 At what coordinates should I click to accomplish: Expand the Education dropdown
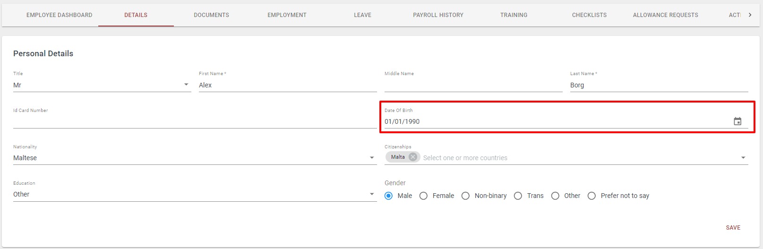(372, 194)
